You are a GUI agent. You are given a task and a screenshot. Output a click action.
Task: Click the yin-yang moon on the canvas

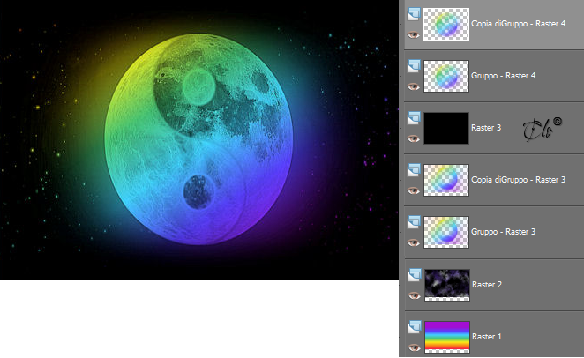pos(198,139)
